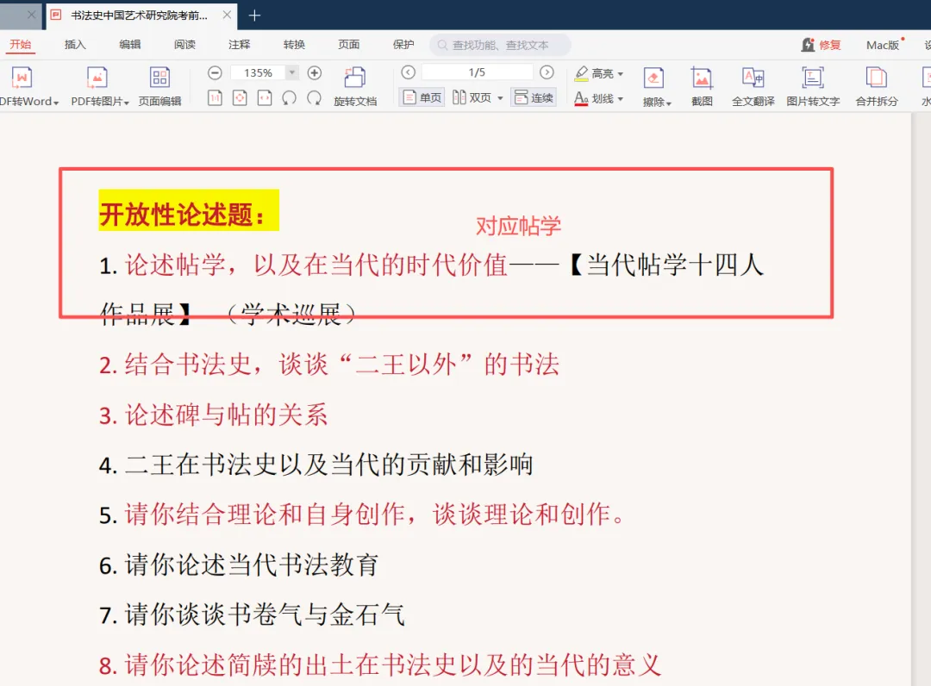The width and height of the screenshot is (931, 686).
Task: Click line 3 论述碑与帖的关系
Action: (213, 415)
